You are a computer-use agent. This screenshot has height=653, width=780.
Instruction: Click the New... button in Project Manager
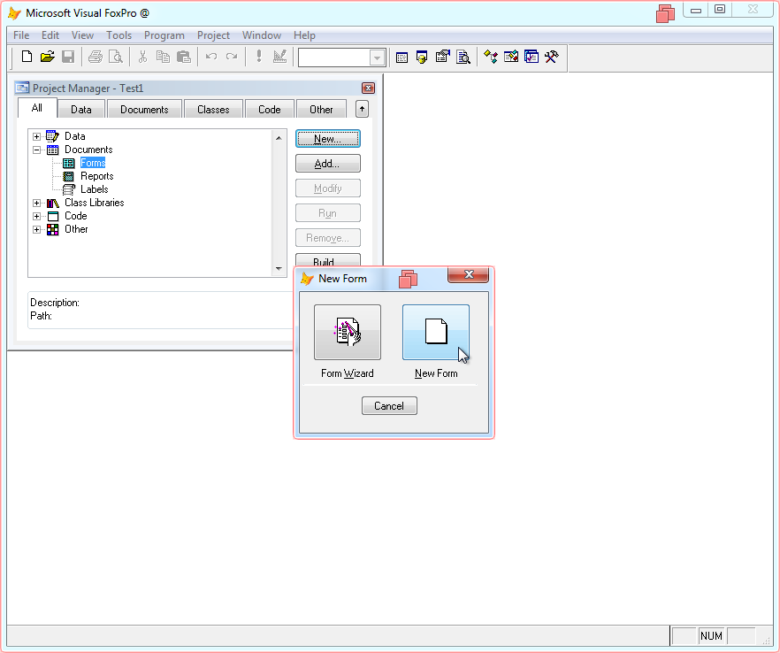[328, 139]
